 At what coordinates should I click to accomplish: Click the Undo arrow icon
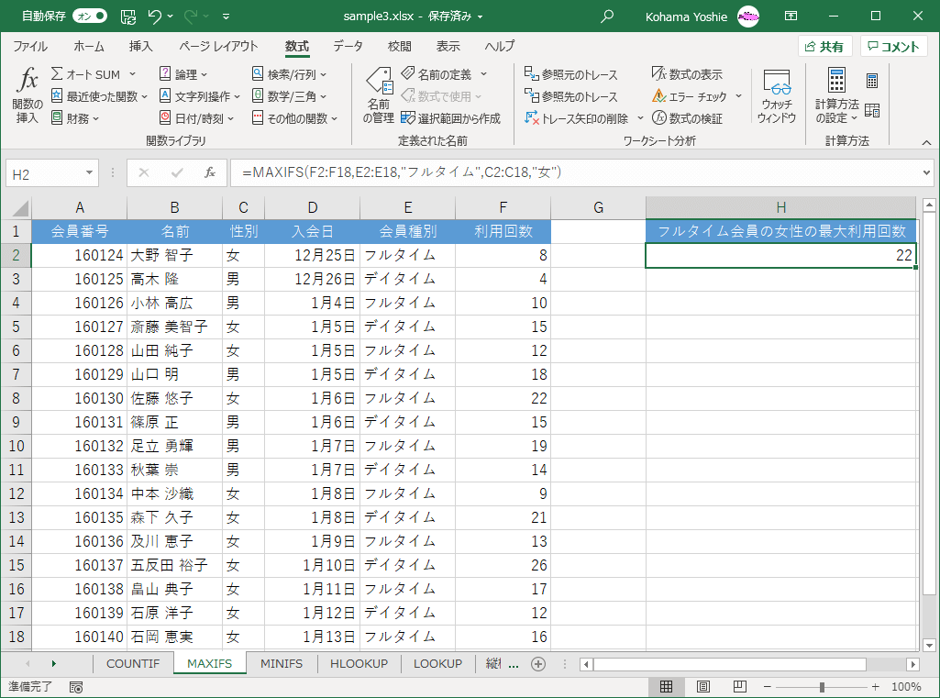pos(155,17)
